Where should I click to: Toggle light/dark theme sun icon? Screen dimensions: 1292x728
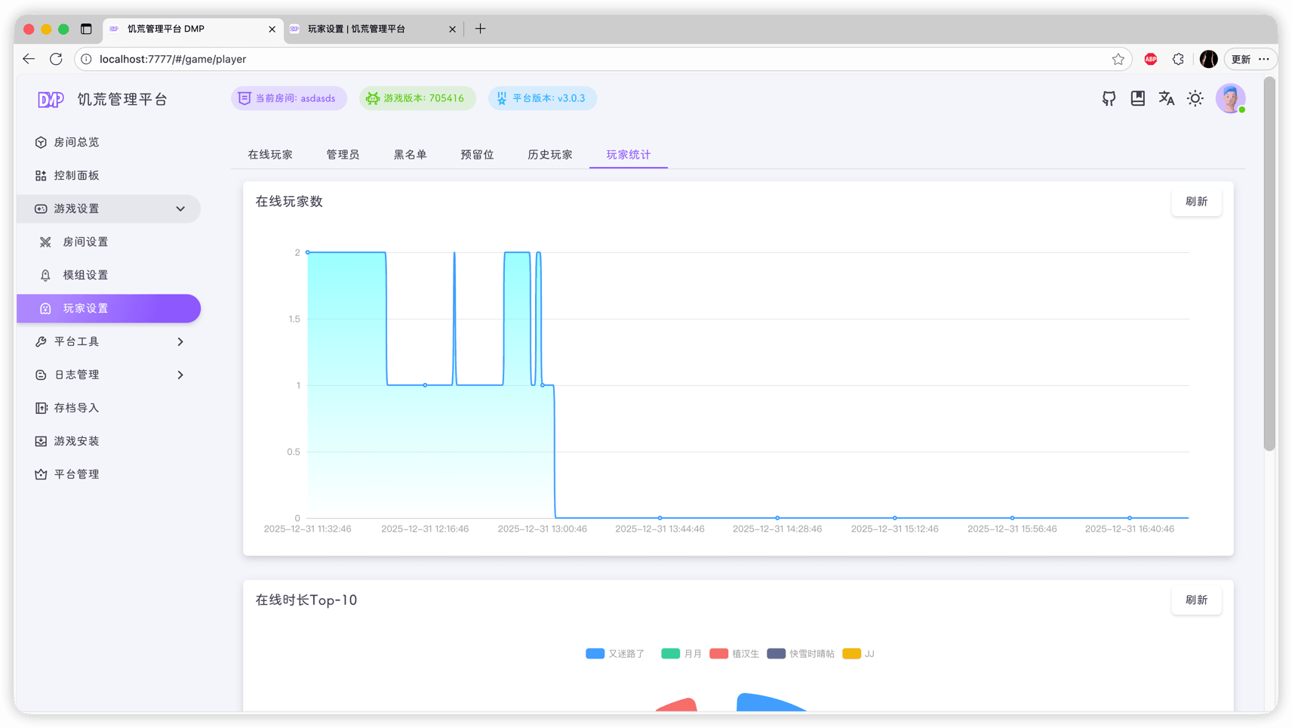coord(1195,98)
